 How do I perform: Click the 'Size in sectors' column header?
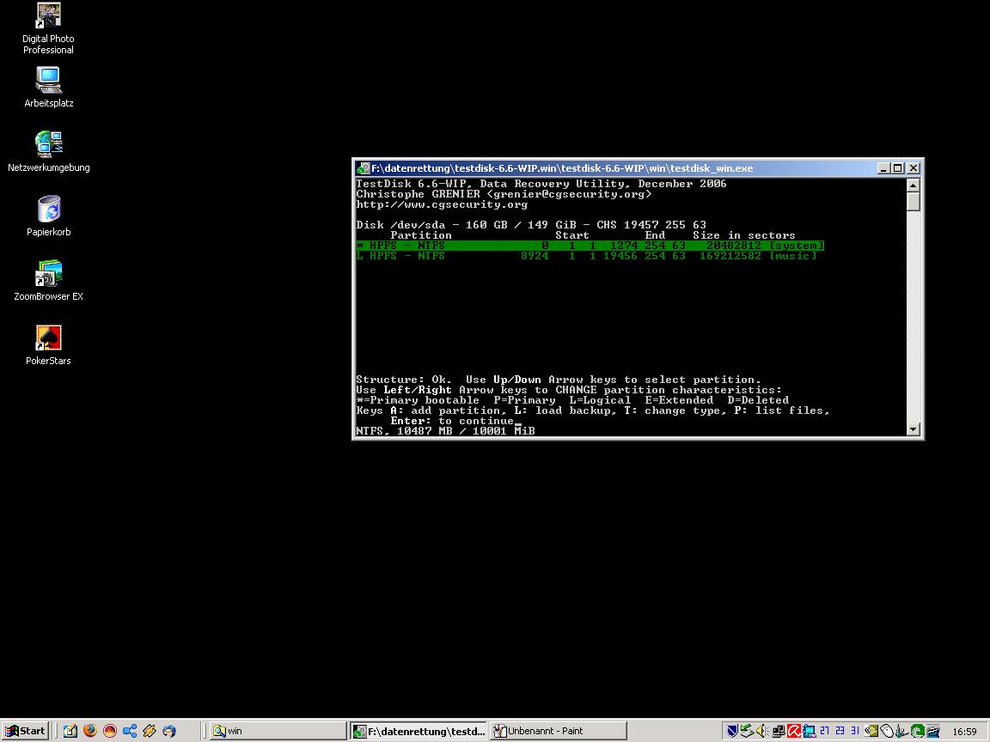pyautogui.click(x=743, y=235)
